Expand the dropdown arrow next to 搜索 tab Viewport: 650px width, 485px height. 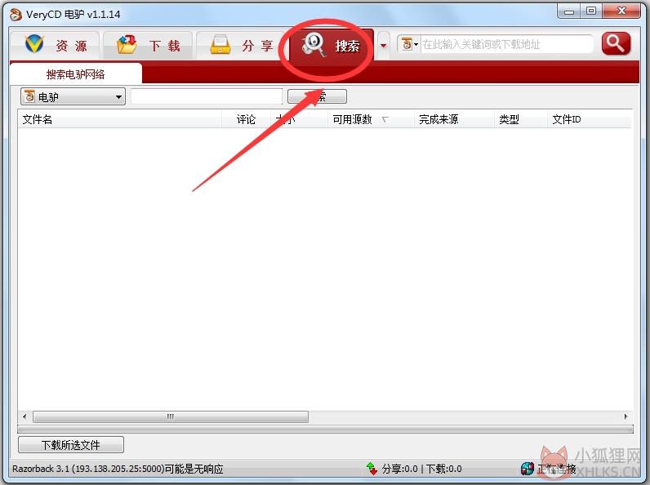384,45
